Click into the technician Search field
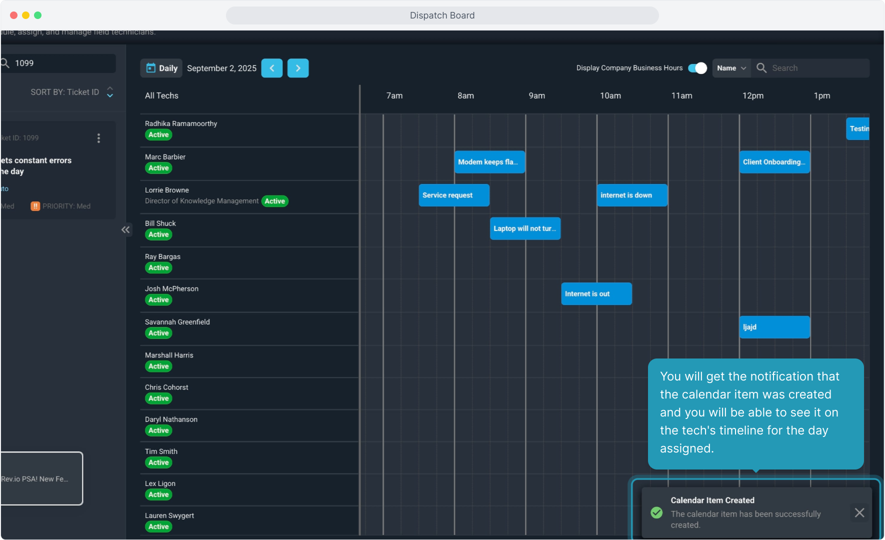Viewport: 885px width, 540px height. click(817, 68)
